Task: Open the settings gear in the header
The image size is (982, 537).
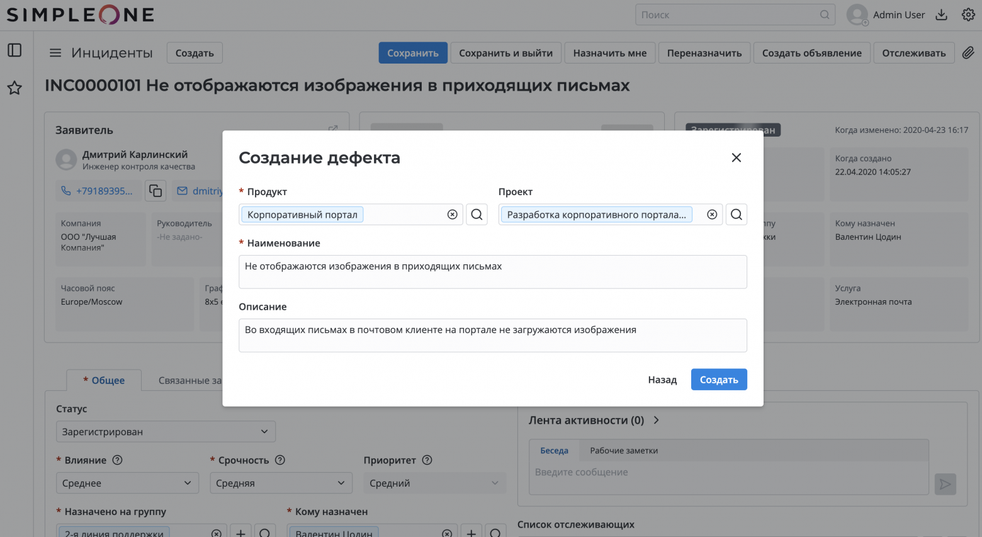Action: [x=968, y=14]
